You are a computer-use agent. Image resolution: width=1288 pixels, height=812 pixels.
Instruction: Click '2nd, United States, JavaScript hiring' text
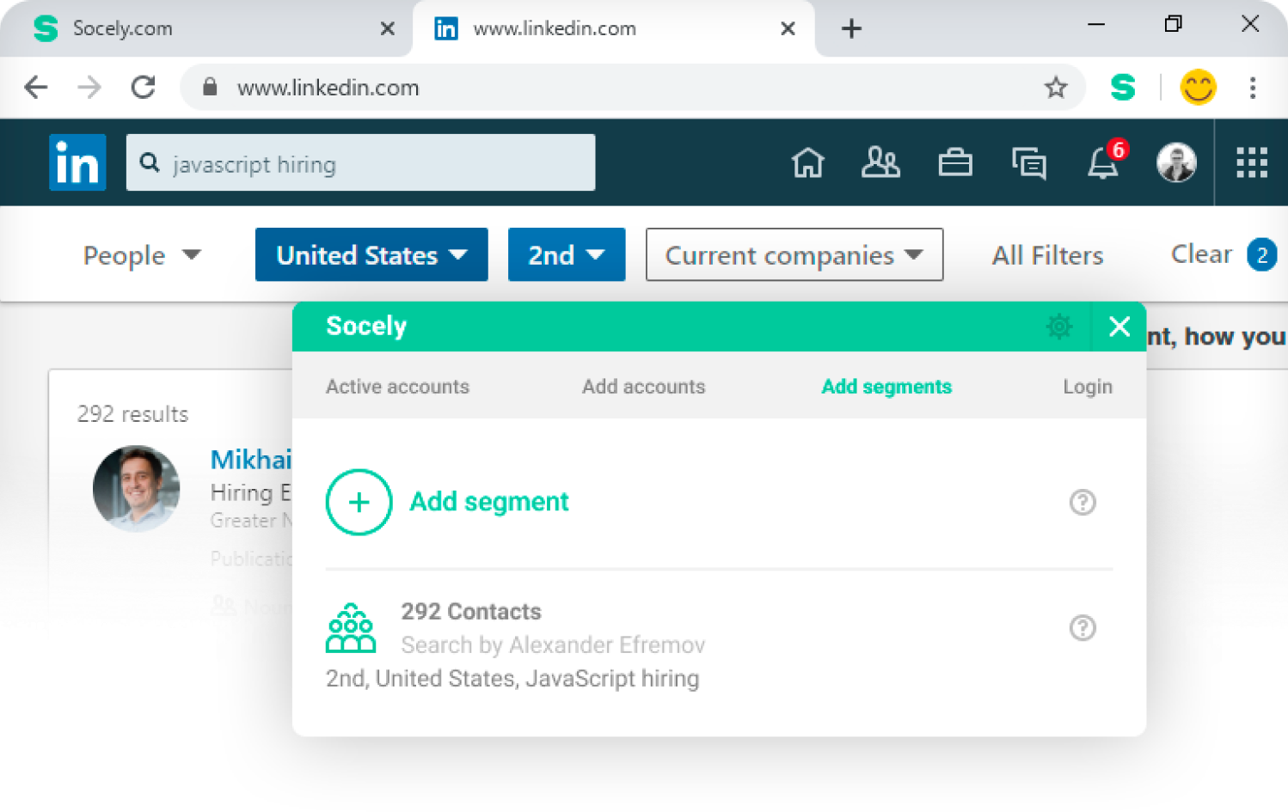coord(512,679)
